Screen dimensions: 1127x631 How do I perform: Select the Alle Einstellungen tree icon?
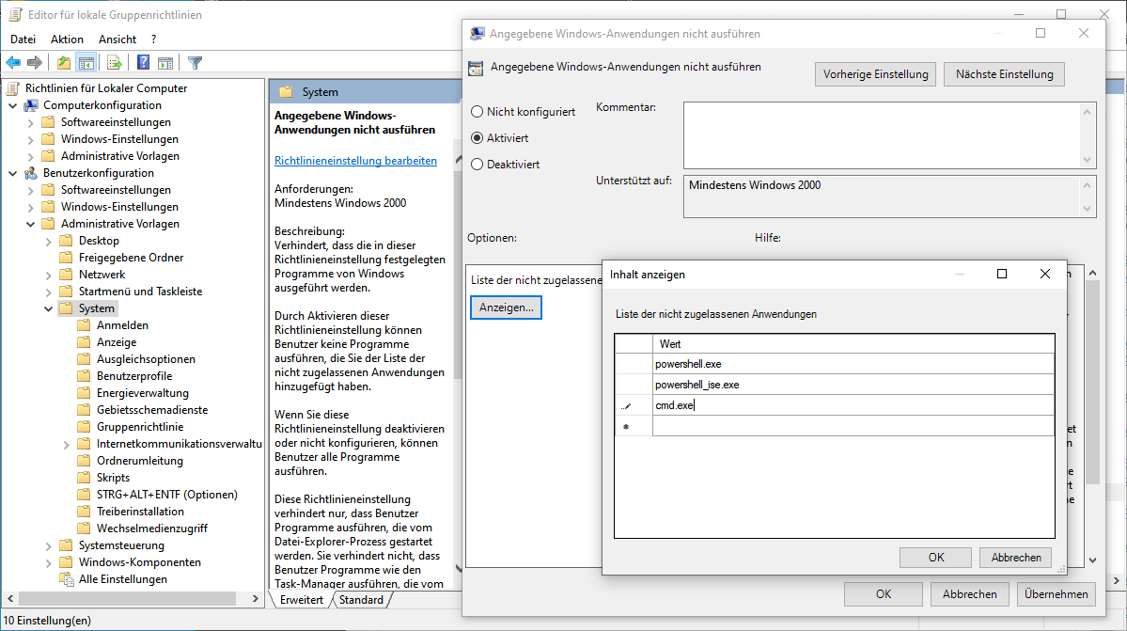click(66, 579)
